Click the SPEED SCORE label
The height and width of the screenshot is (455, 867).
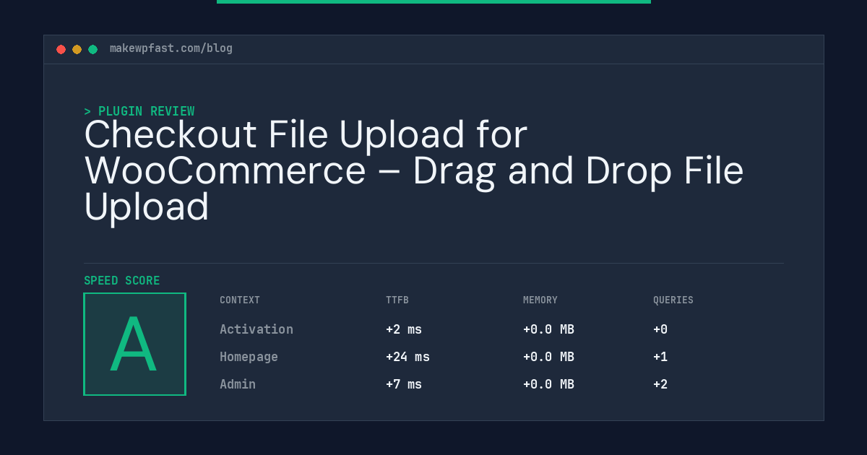click(122, 281)
